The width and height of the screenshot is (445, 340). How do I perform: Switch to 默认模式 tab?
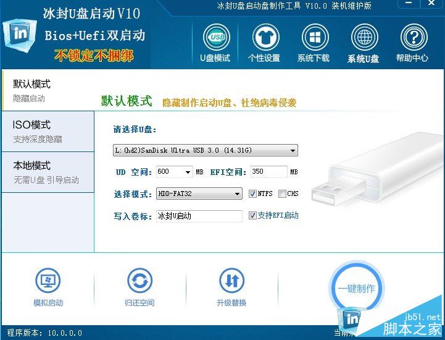(48, 90)
